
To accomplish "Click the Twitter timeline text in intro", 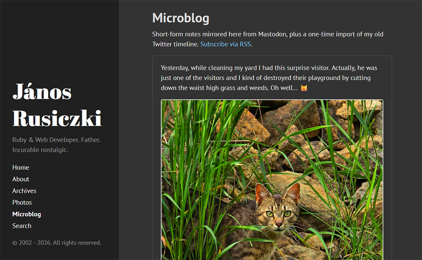I will click(x=175, y=44).
